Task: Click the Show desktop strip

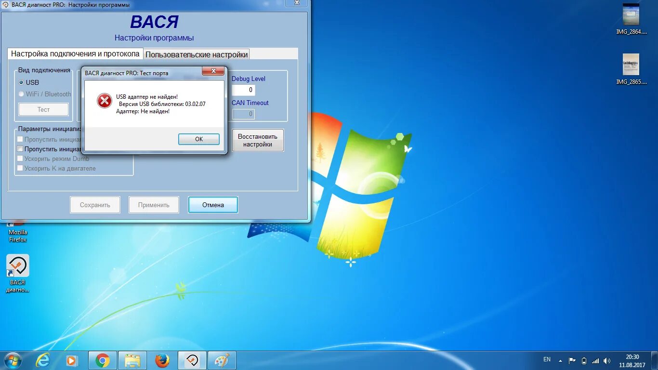Action: 655,360
